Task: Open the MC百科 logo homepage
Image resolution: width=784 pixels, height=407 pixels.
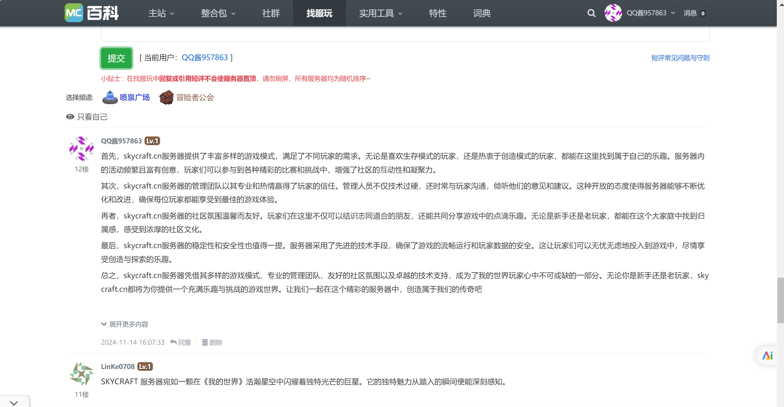Action: (92, 13)
